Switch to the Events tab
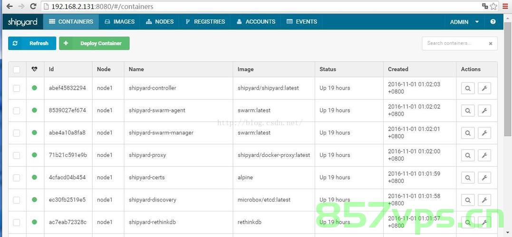512x237 pixels. tap(302, 22)
